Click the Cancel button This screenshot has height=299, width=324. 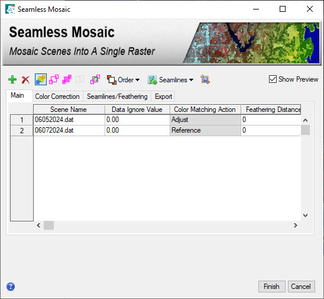tap(301, 287)
